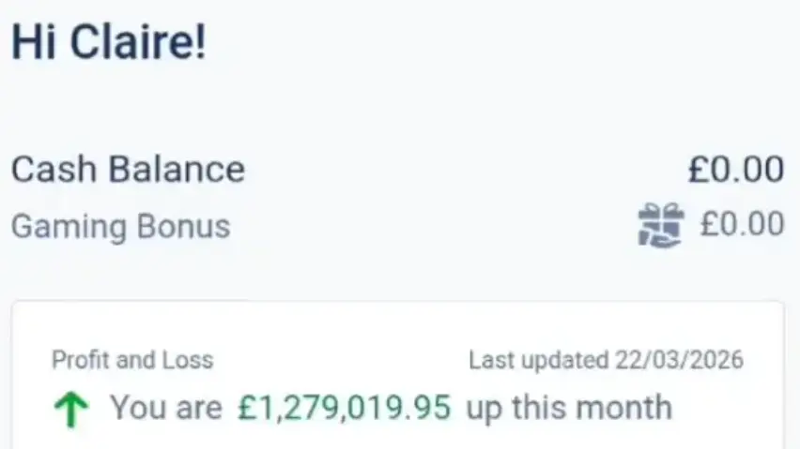Click the green up arrow icon

click(x=72, y=409)
